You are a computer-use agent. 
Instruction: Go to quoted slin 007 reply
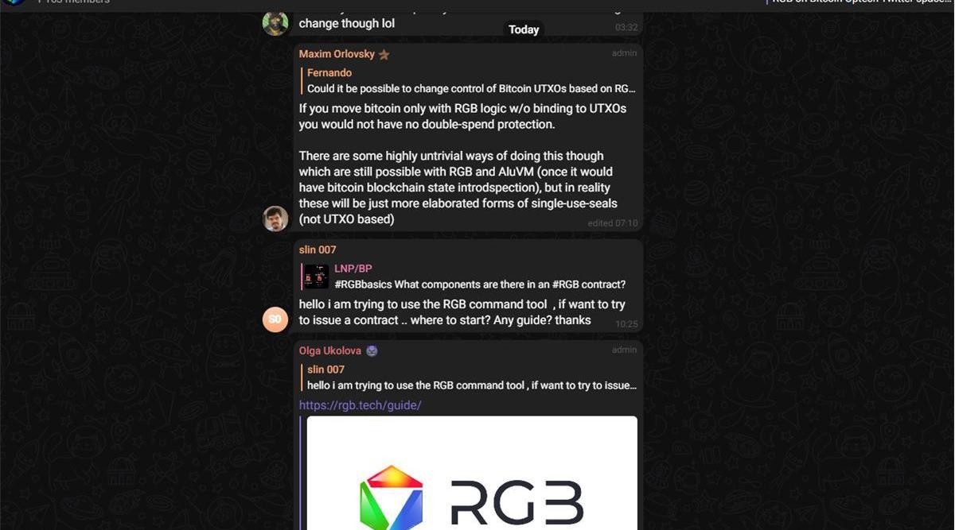[470, 377]
